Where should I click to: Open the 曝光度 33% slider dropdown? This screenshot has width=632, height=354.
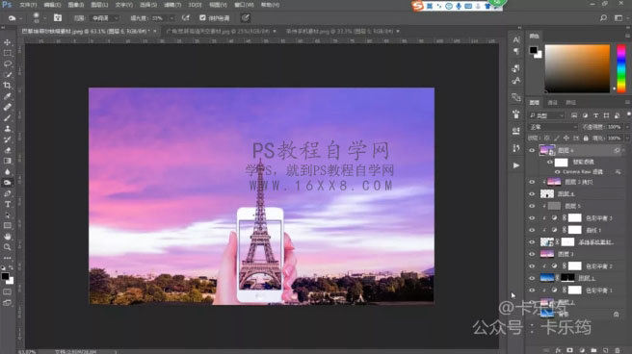click(x=171, y=18)
